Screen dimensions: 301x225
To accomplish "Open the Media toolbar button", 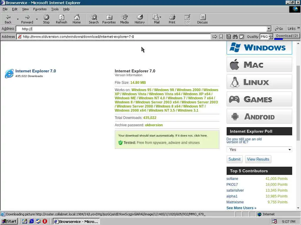I will point(124,19).
